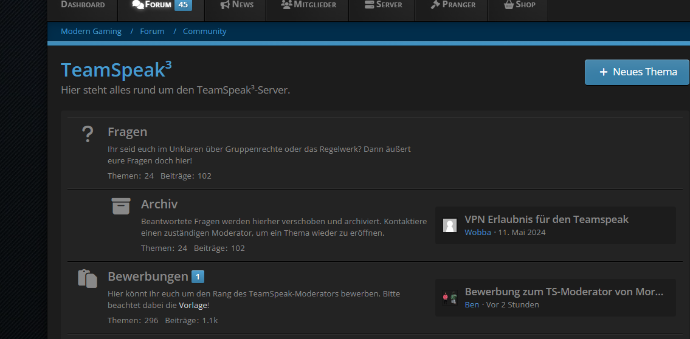
Task: Click the Community breadcrumb link
Action: [205, 31]
